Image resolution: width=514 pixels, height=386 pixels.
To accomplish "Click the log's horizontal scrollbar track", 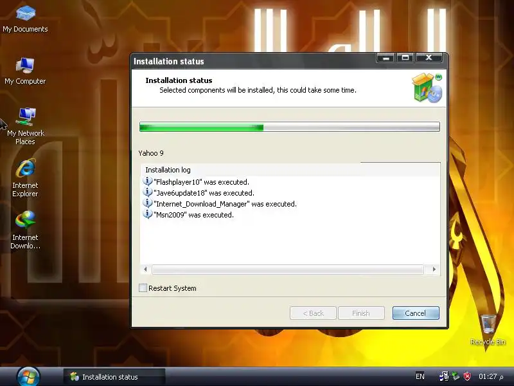I will click(288, 270).
